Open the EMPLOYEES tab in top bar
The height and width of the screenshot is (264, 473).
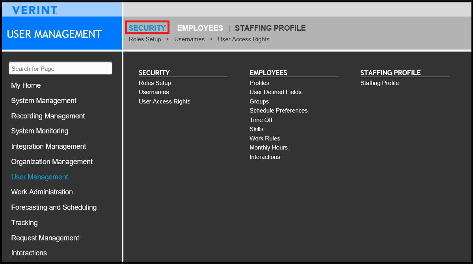tap(200, 28)
